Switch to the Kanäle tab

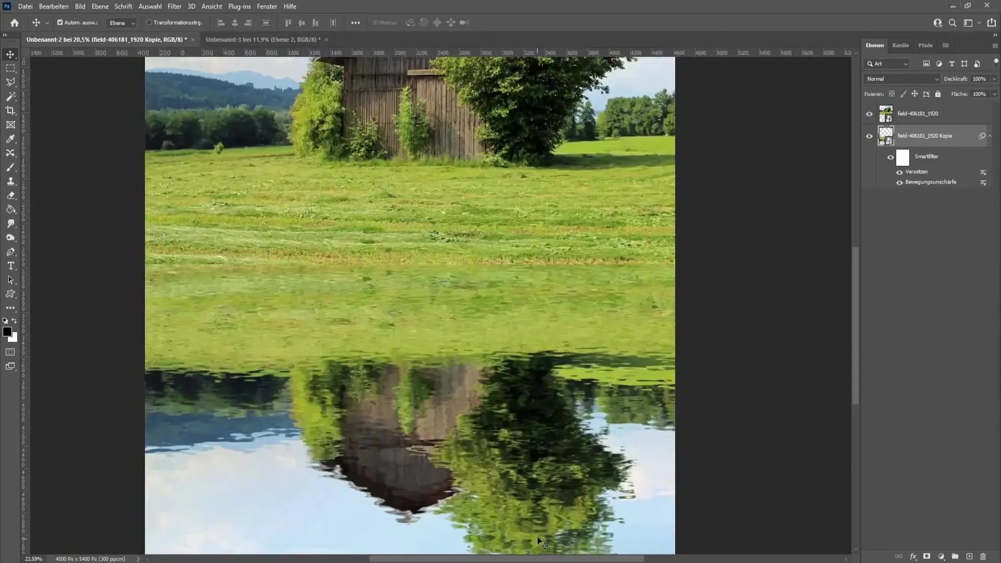(900, 45)
